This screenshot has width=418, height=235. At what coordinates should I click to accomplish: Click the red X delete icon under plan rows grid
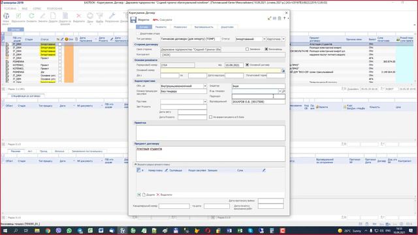(x=158, y=195)
